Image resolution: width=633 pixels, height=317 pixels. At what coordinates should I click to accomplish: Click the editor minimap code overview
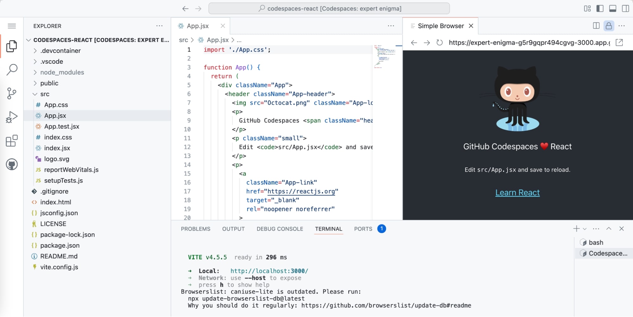[384, 56]
